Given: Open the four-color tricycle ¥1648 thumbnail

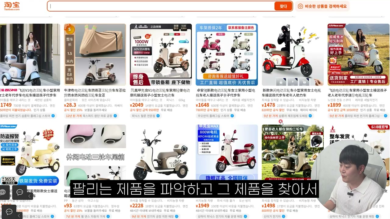Looking at the screenshot, I should click(x=227, y=55).
